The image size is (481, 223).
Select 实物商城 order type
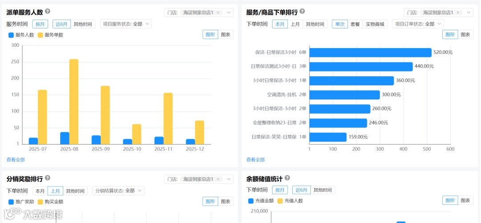[375, 24]
